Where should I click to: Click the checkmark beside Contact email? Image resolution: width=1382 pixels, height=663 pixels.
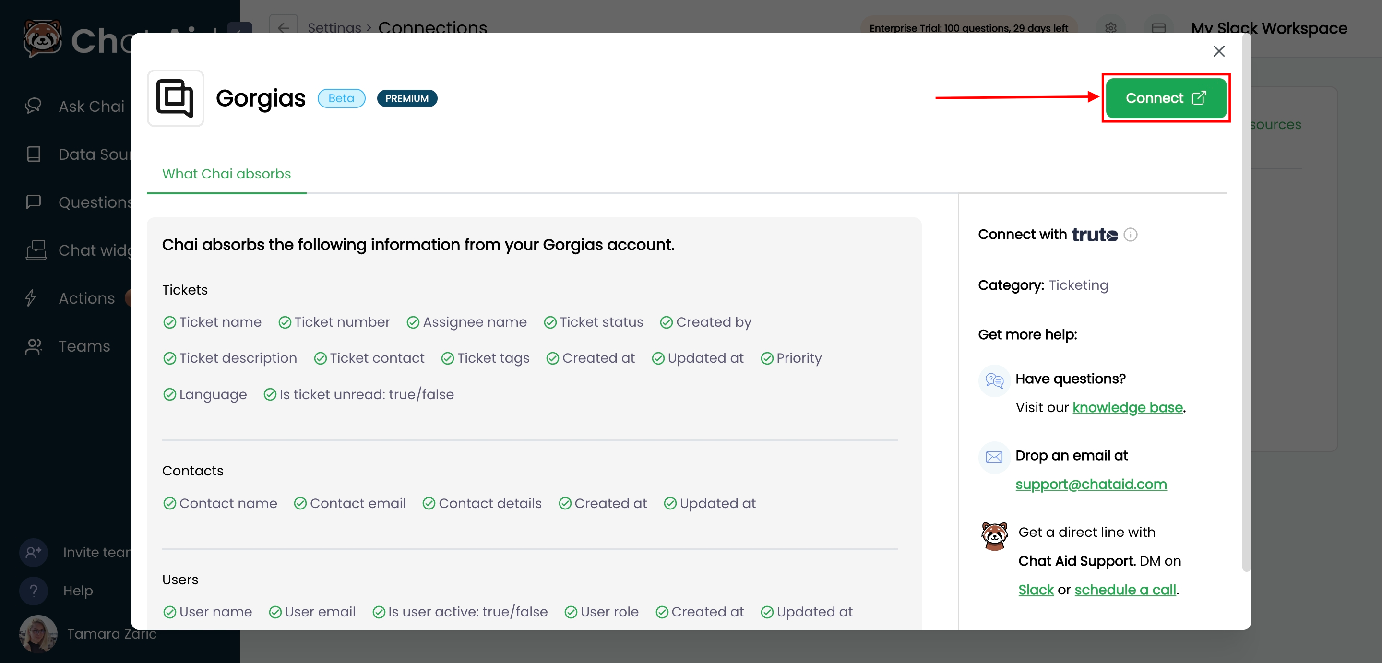click(300, 504)
